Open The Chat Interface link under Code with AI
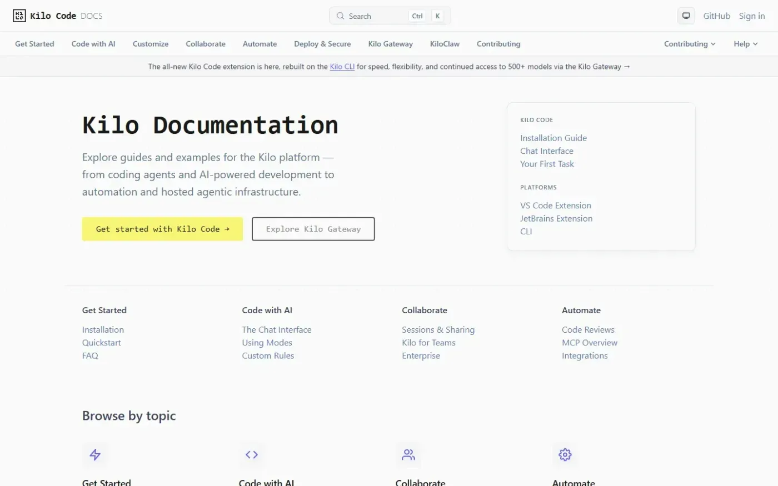The image size is (778, 486). tap(277, 330)
